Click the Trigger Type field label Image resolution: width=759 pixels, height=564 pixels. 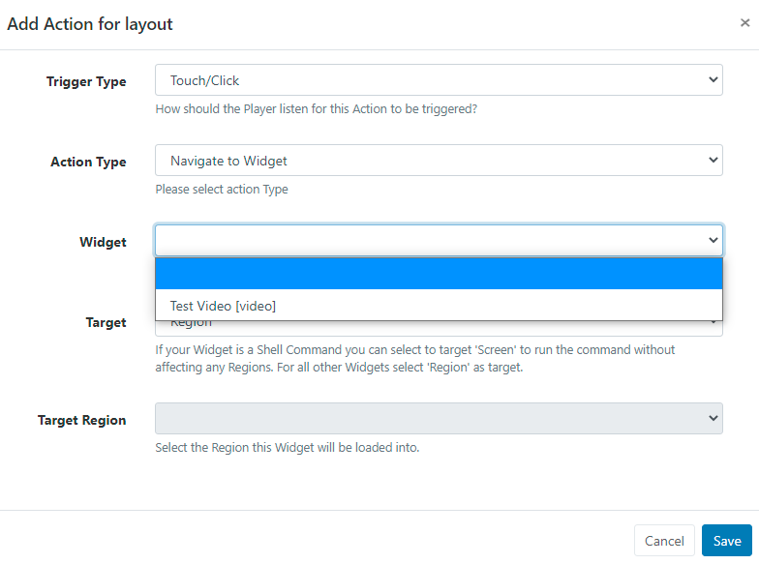click(x=86, y=82)
